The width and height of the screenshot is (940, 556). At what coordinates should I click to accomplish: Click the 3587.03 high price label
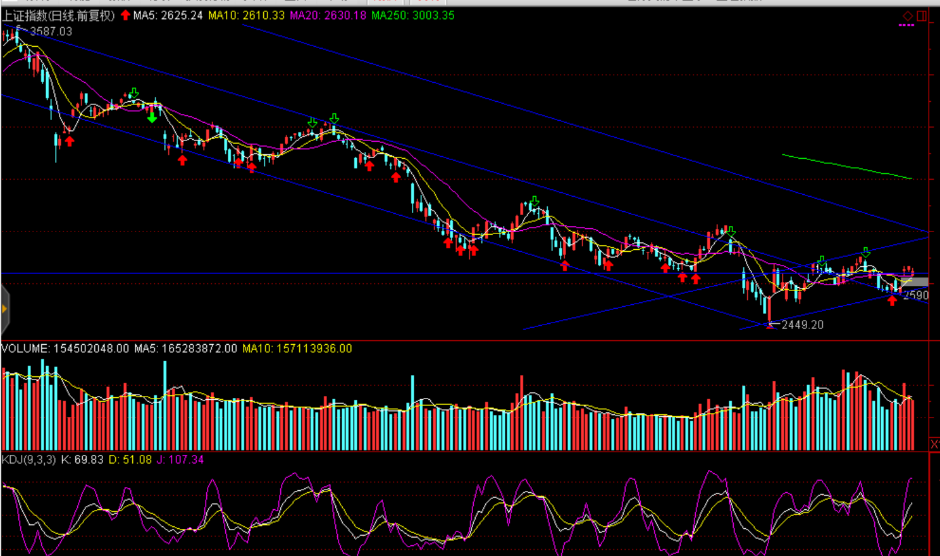pyautogui.click(x=51, y=31)
